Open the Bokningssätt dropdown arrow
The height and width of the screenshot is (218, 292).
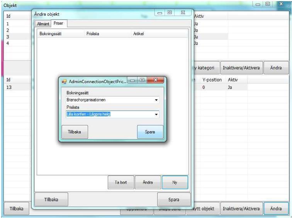tap(156, 100)
